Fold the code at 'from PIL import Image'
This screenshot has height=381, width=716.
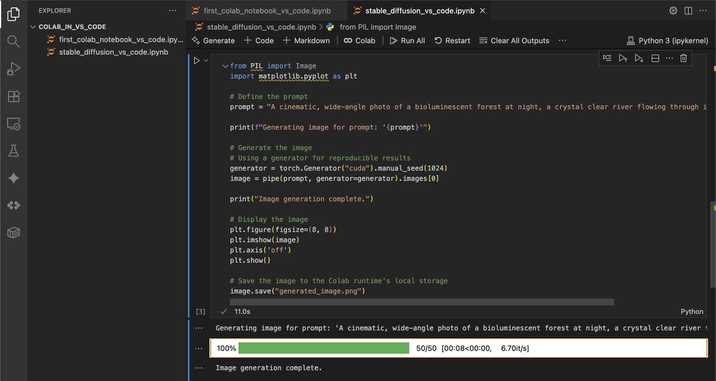click(225, 66)
